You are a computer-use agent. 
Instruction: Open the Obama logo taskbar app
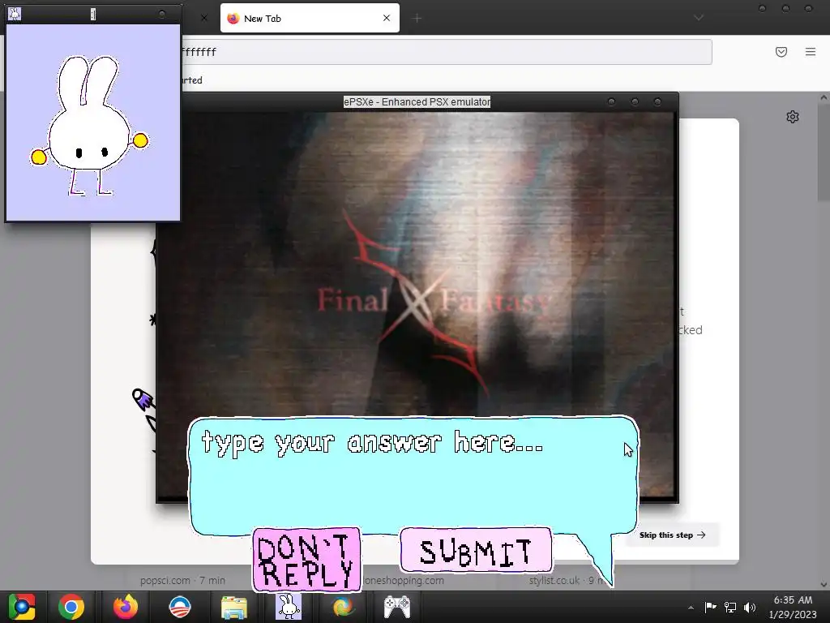pyautogui.click(x=179, y=607)
